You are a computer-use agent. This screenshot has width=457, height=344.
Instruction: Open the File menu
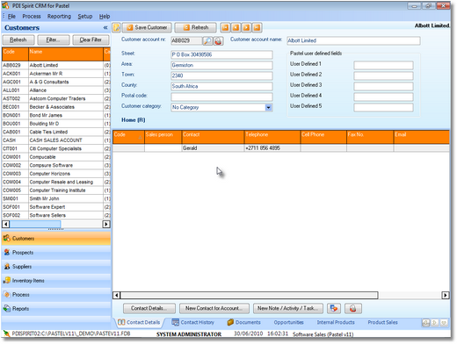[11, 17]
